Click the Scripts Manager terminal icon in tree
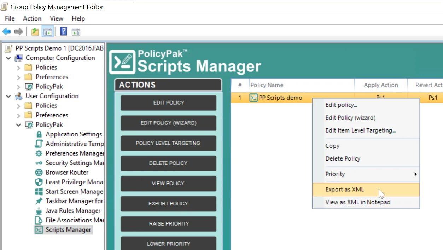The width and height of the screenshot is (443, 250). click(x=39, y=230)
